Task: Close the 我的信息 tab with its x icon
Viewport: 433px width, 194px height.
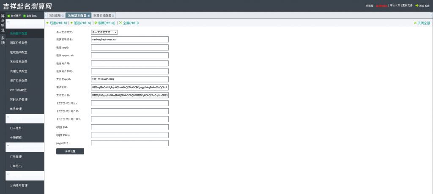Action: [x=63, y=16]
